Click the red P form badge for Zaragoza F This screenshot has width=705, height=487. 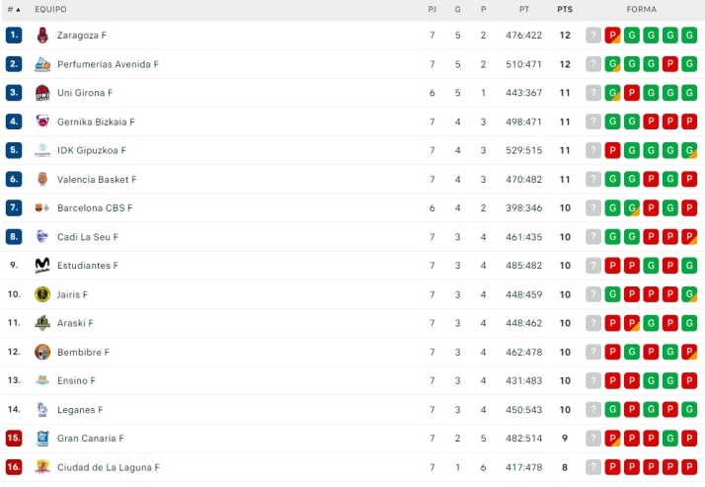click(x=612, y=36)
